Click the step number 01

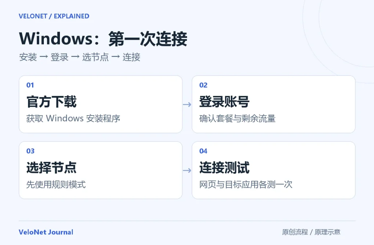[x=30, y=85]
